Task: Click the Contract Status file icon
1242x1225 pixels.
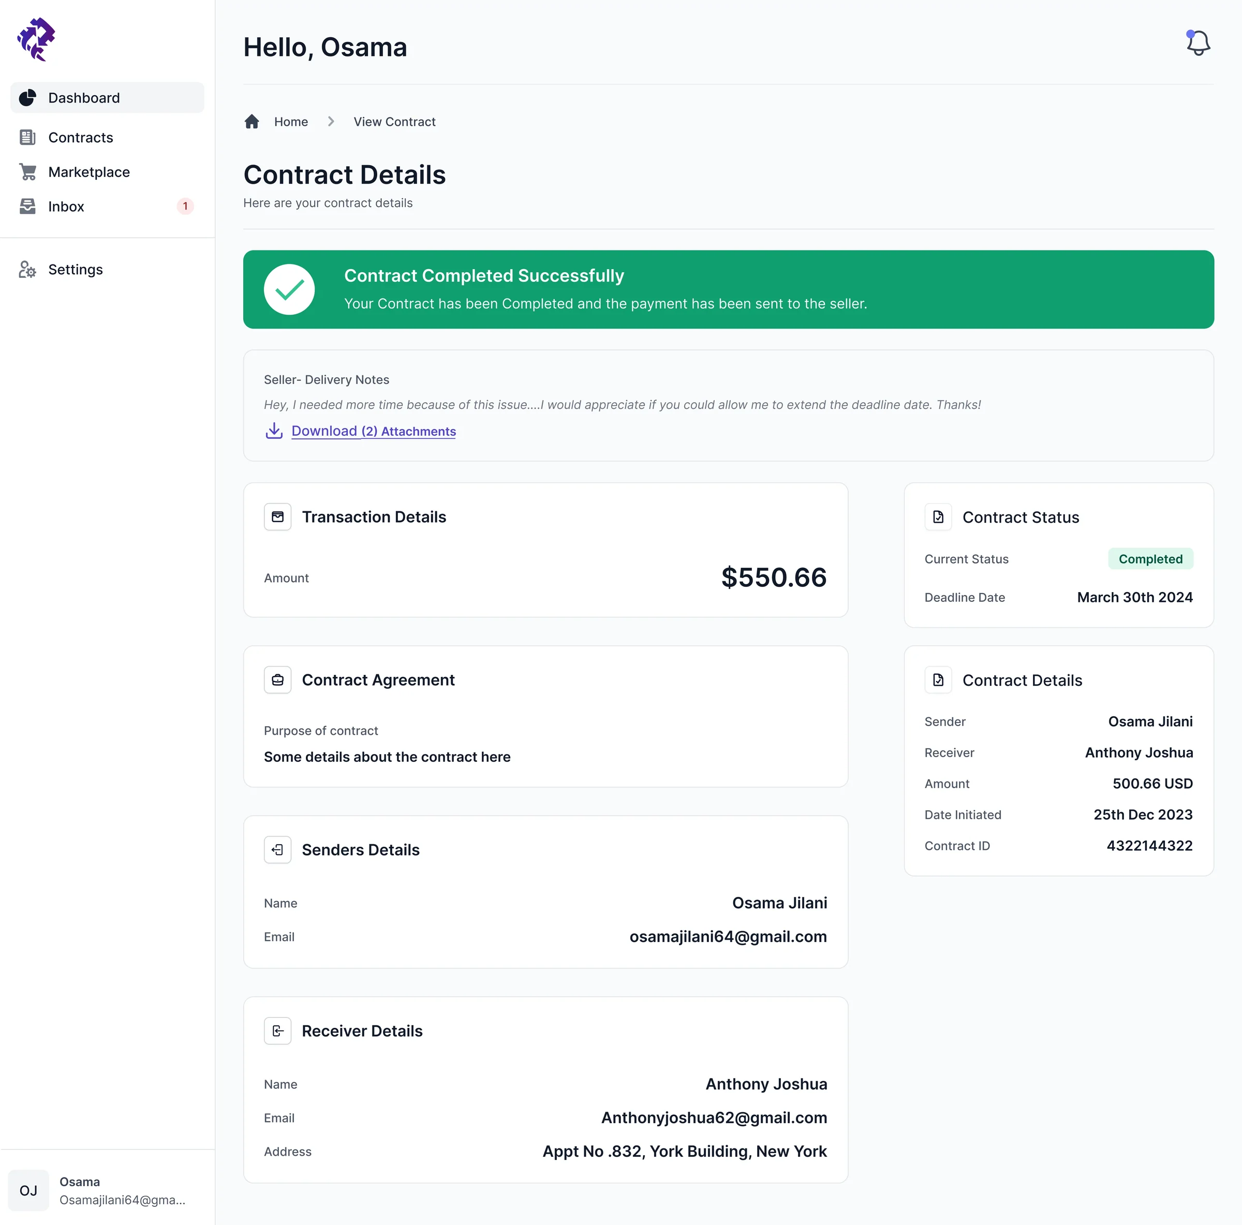Action: pos(938,517)
